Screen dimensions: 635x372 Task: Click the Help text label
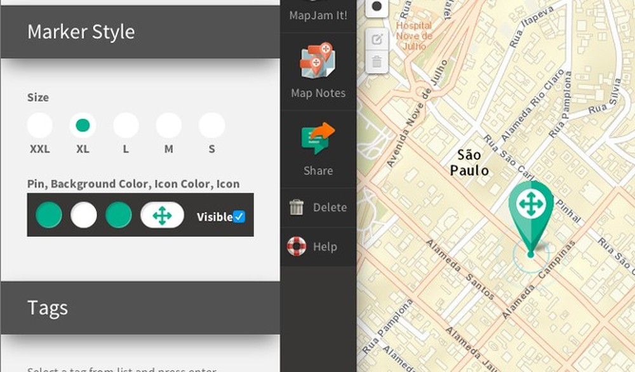click(325, 246)
